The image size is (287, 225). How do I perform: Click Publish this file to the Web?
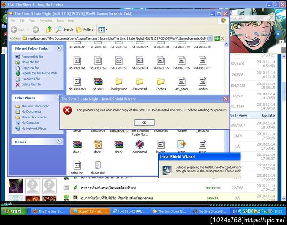coord(39,73)
